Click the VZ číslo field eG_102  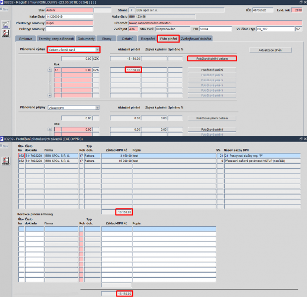(275, 29)
